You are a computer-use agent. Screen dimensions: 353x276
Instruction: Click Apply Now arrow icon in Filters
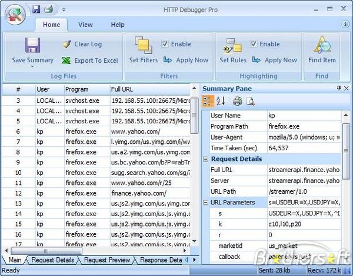click(x=168, y=60)
